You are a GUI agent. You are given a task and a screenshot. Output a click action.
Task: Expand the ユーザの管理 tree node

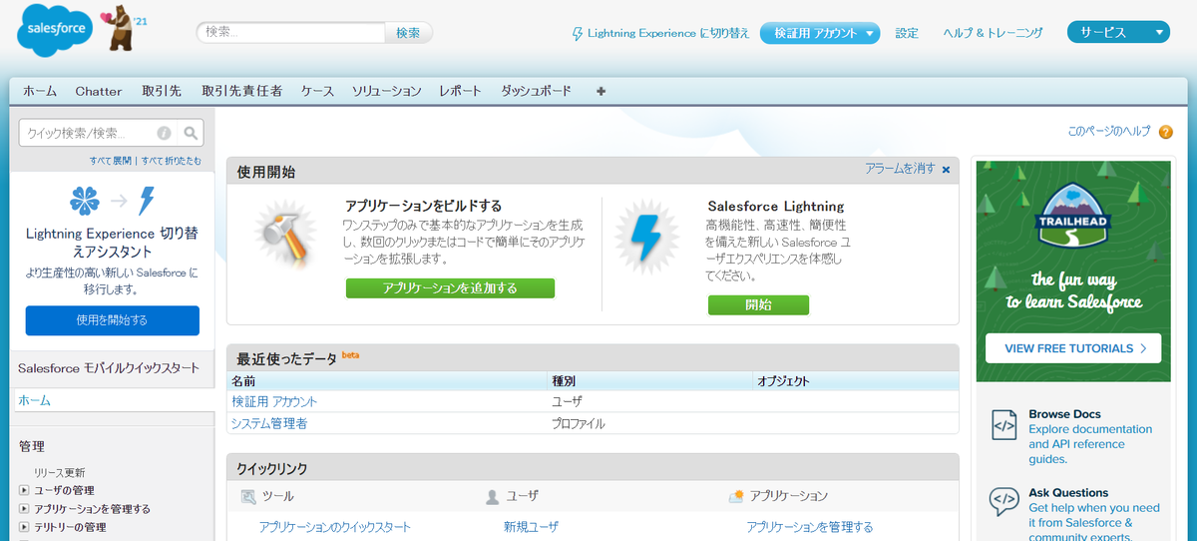(25, 490)
